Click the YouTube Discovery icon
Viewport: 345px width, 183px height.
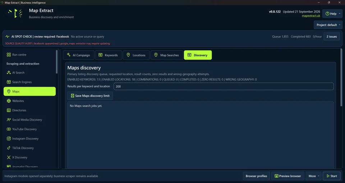(9, 129)
